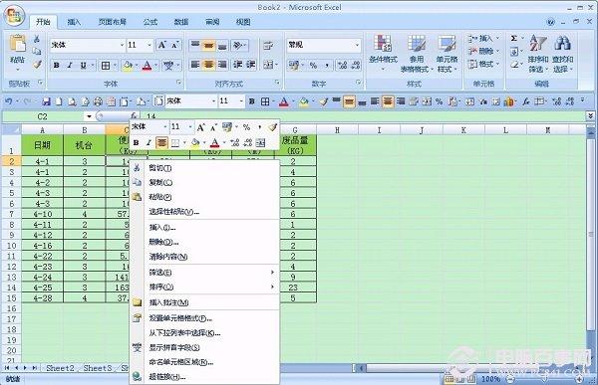Click the Wrap Text icon in alignment group
598x385 pixels.
coord(268,46)
